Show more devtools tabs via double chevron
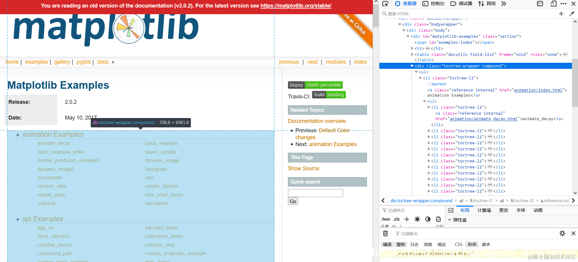 (x=504, y=4)
